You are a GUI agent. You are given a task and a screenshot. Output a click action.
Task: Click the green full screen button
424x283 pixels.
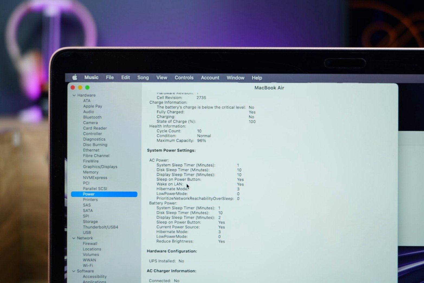[x=87, y=87]
